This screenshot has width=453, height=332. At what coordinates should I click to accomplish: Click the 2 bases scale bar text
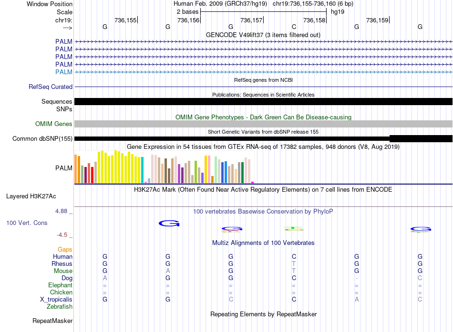188,12
